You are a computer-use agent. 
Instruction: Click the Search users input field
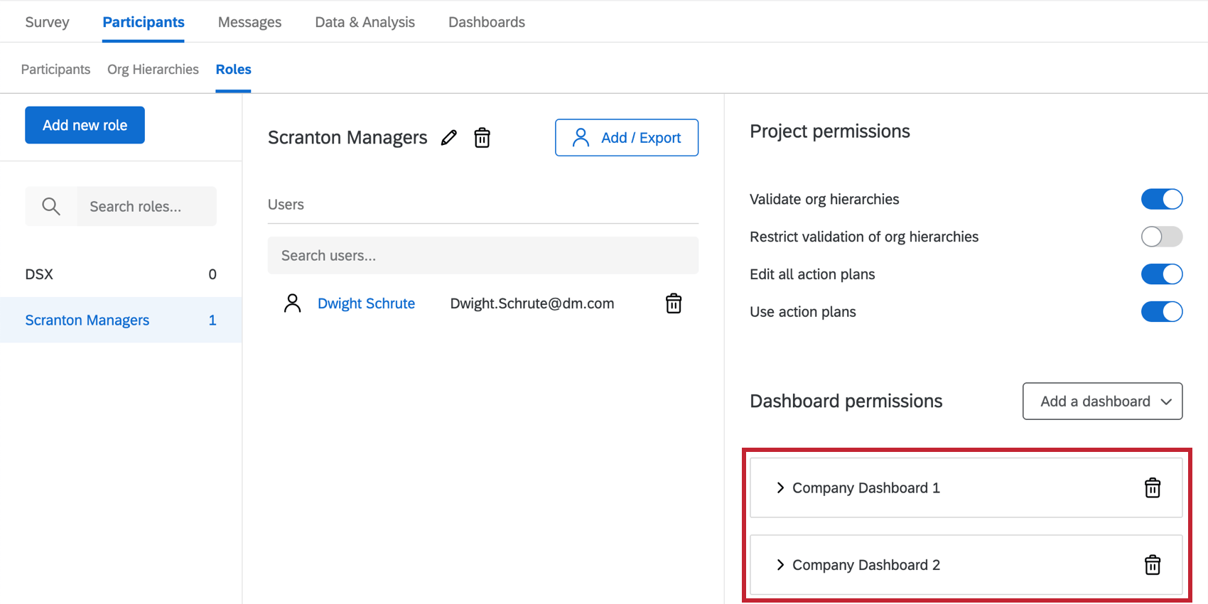[482, 256]
